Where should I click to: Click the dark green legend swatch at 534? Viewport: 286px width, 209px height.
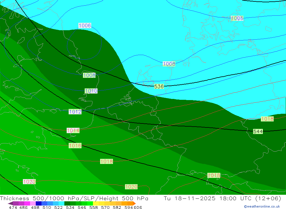(x=67, y=203)
